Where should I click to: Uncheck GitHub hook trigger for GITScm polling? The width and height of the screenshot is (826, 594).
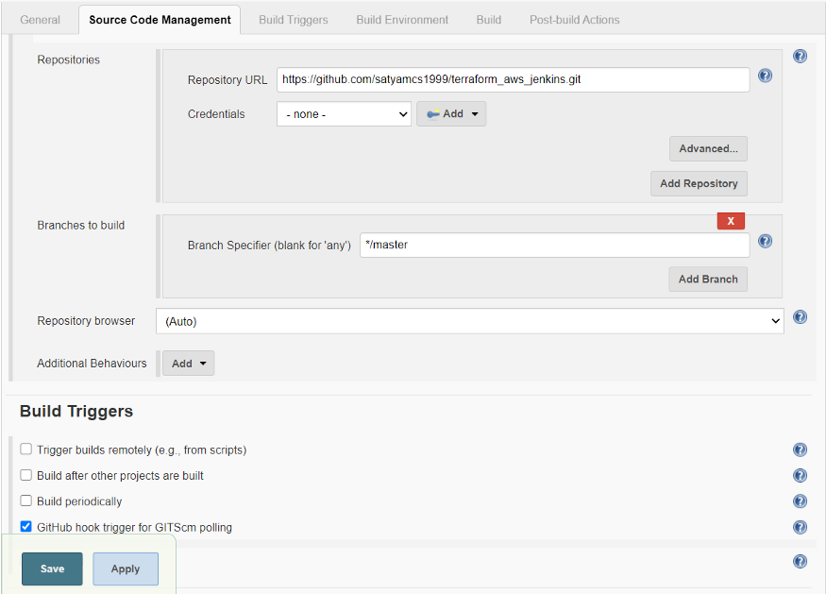[x=25, y=527]
